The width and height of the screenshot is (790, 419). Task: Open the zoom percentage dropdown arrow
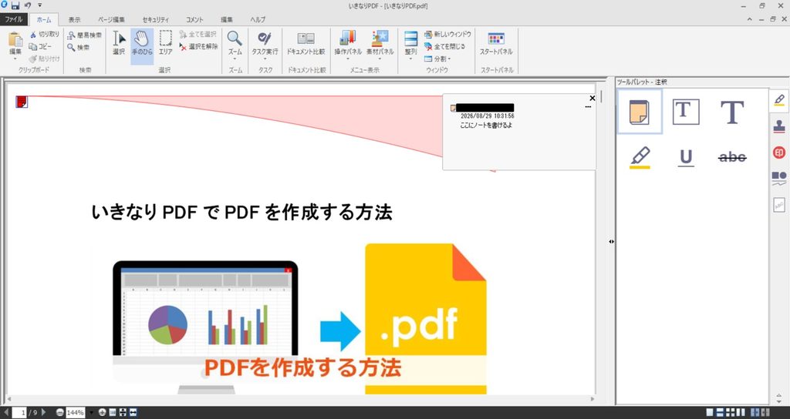[91, 413]
